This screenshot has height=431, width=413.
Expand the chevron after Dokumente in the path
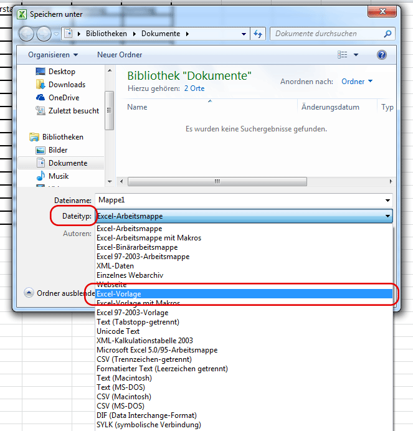pos(188,34)
